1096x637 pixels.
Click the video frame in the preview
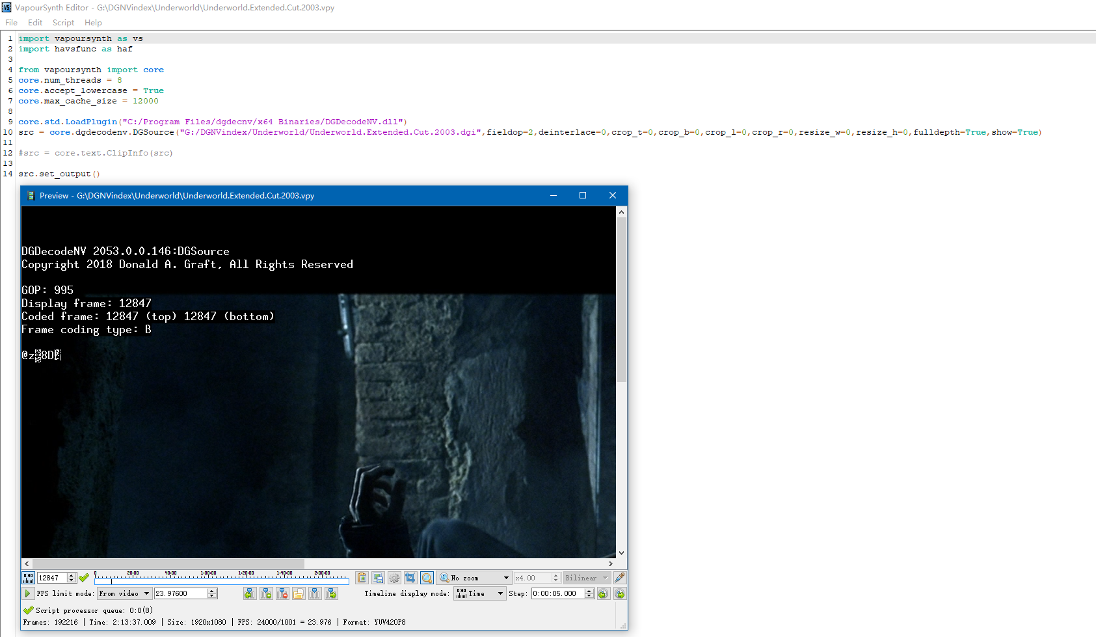click(x=318, y=382)
